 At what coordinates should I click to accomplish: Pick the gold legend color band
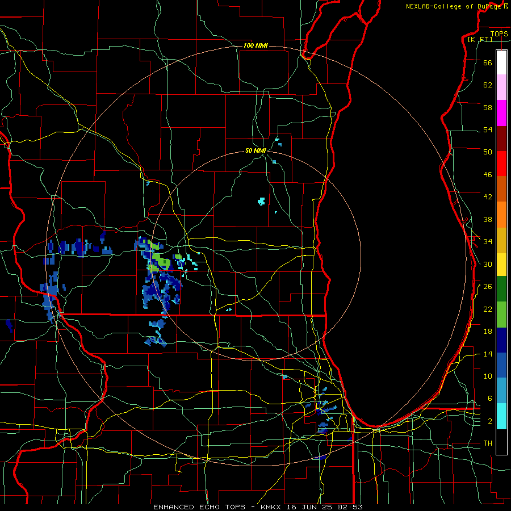point(501,240)
